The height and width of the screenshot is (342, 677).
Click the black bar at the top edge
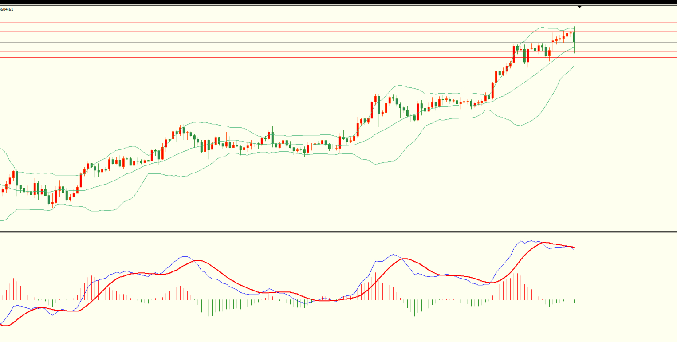point(337,2)
